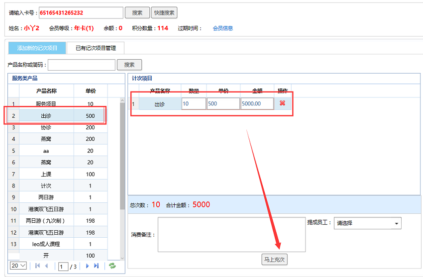Go to next page of product list
The height and width of the screenshot is (277, 423).
click(88, 266)
